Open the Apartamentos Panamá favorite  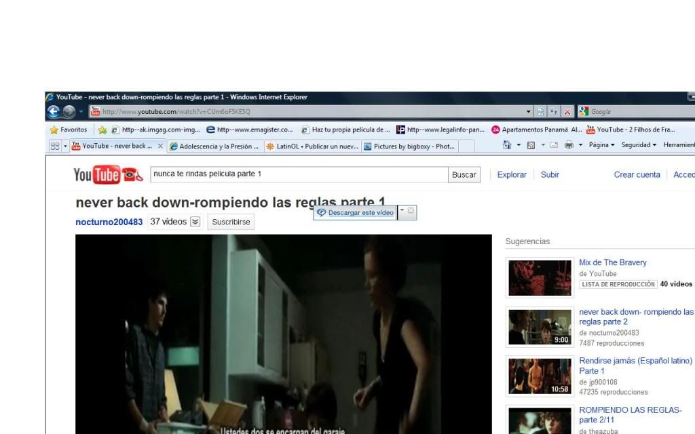(537, 130)
